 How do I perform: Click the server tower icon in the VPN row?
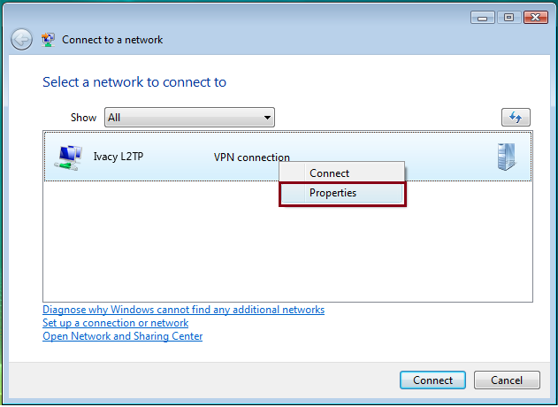pyautogui.click(x=506, y=157)
